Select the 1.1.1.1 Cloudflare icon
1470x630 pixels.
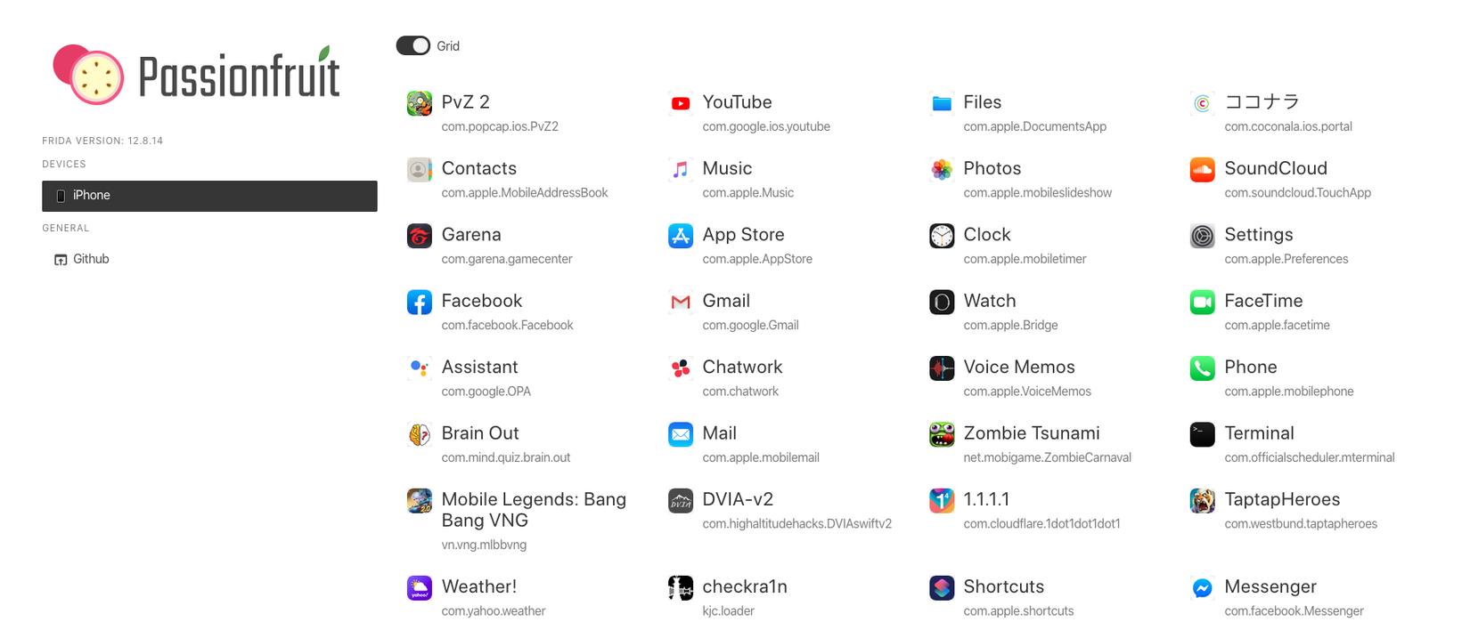pos(942,501)
